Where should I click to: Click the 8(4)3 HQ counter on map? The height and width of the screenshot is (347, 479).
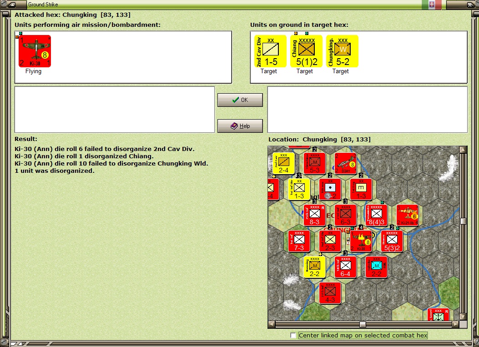pyautogui.click(x=377, y=215)
